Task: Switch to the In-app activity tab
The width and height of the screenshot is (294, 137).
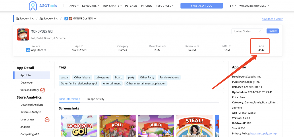Action: [96, 99]
